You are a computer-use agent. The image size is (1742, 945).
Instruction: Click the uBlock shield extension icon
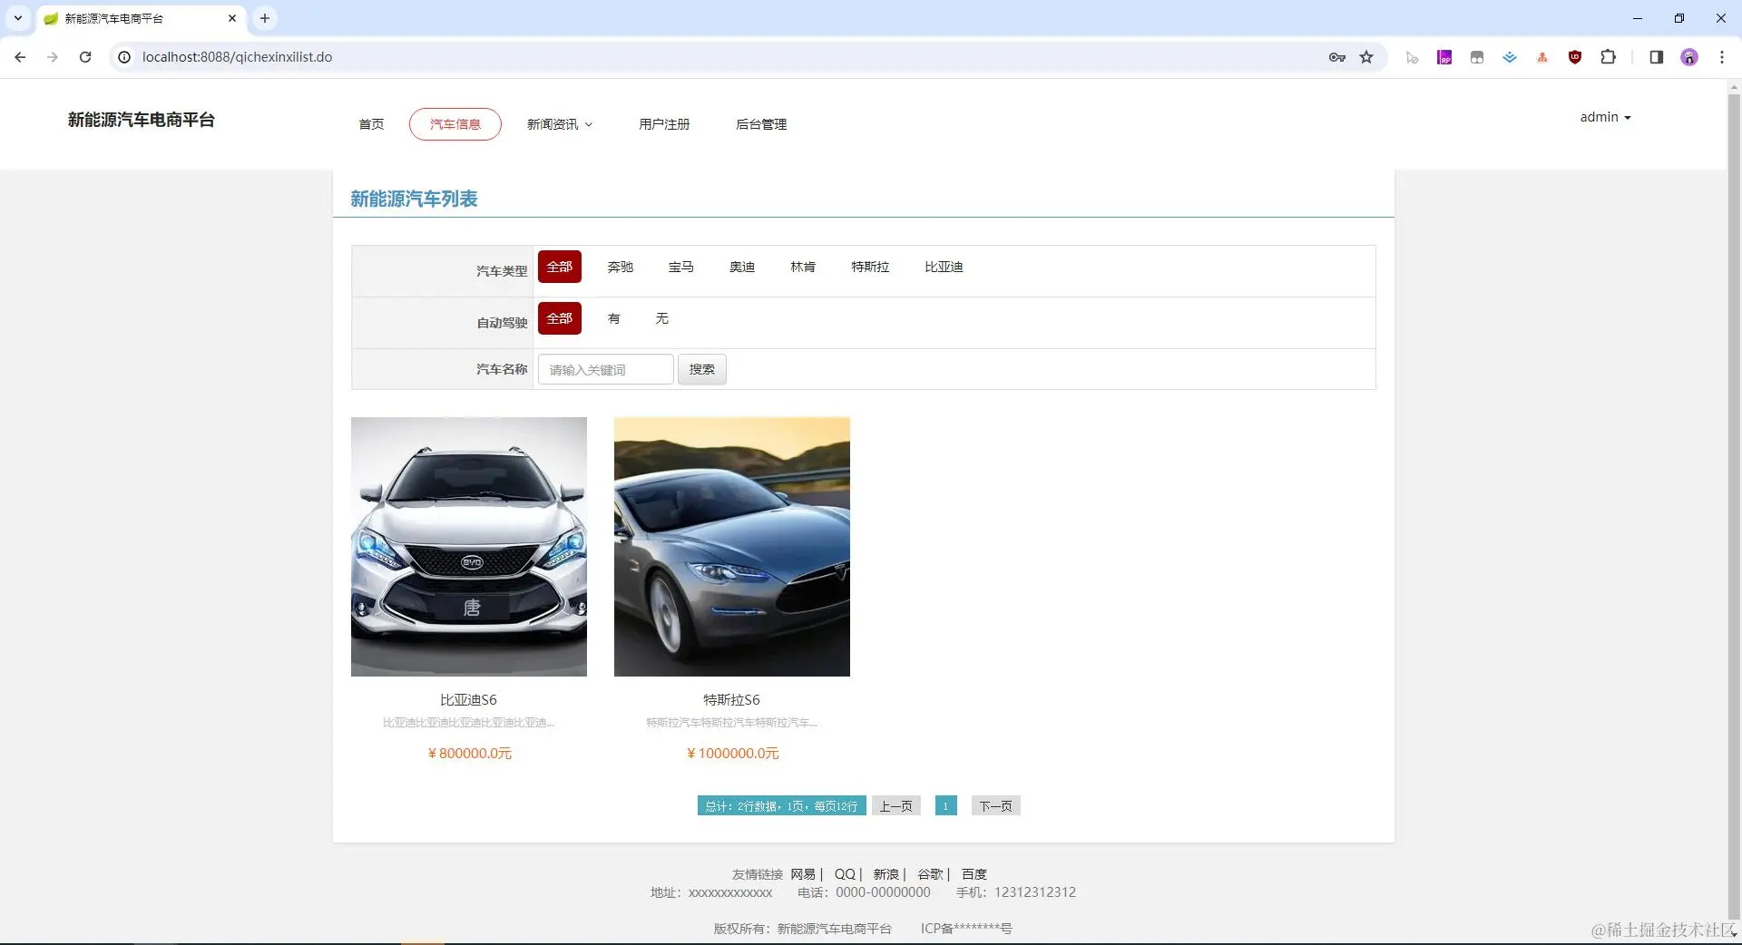1575,57
